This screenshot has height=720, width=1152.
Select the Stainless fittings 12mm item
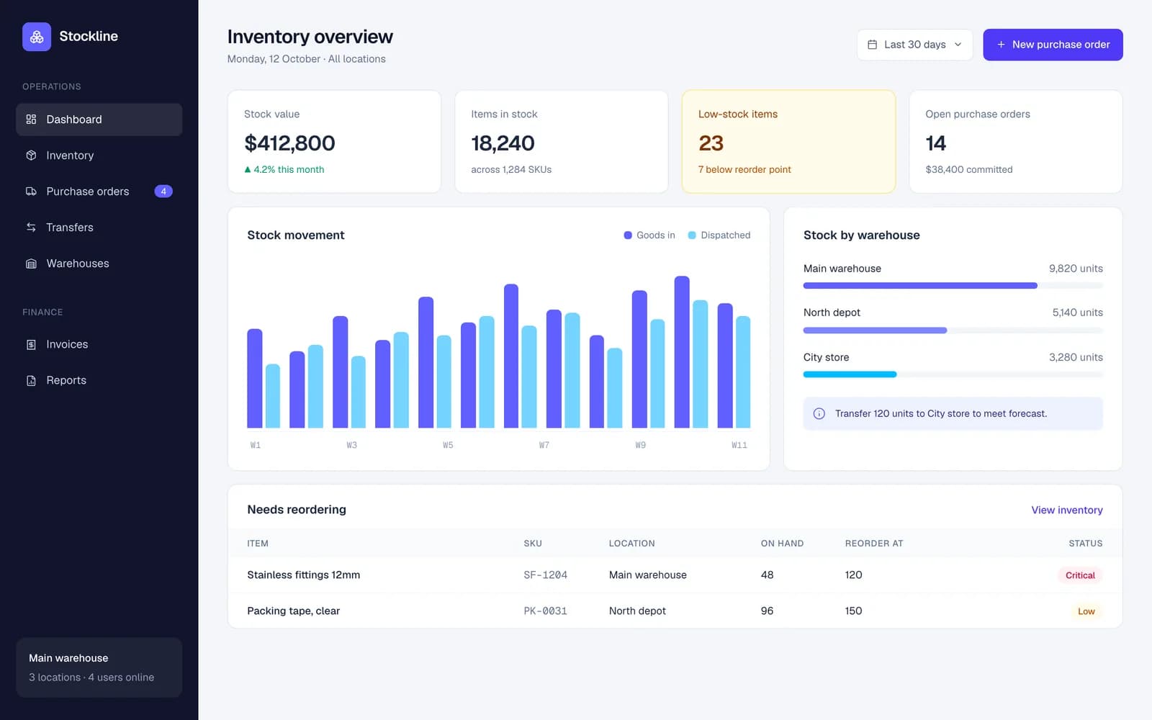click(x=304, y=575)
